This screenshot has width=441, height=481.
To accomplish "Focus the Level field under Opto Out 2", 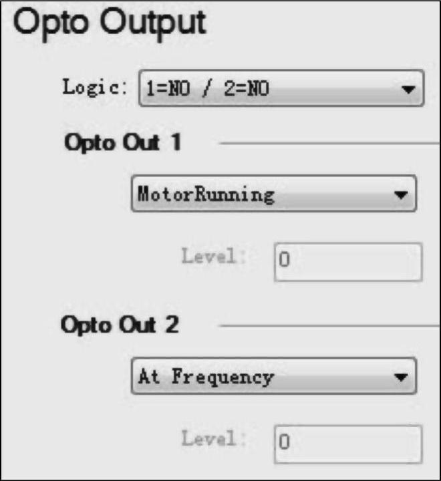I will pyautogui.click(x=347, y=442).
